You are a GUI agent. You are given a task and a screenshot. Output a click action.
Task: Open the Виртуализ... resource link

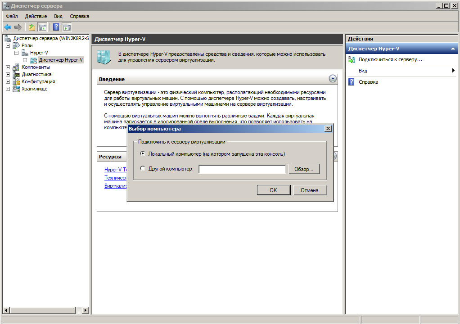click(x=116, y=186)
